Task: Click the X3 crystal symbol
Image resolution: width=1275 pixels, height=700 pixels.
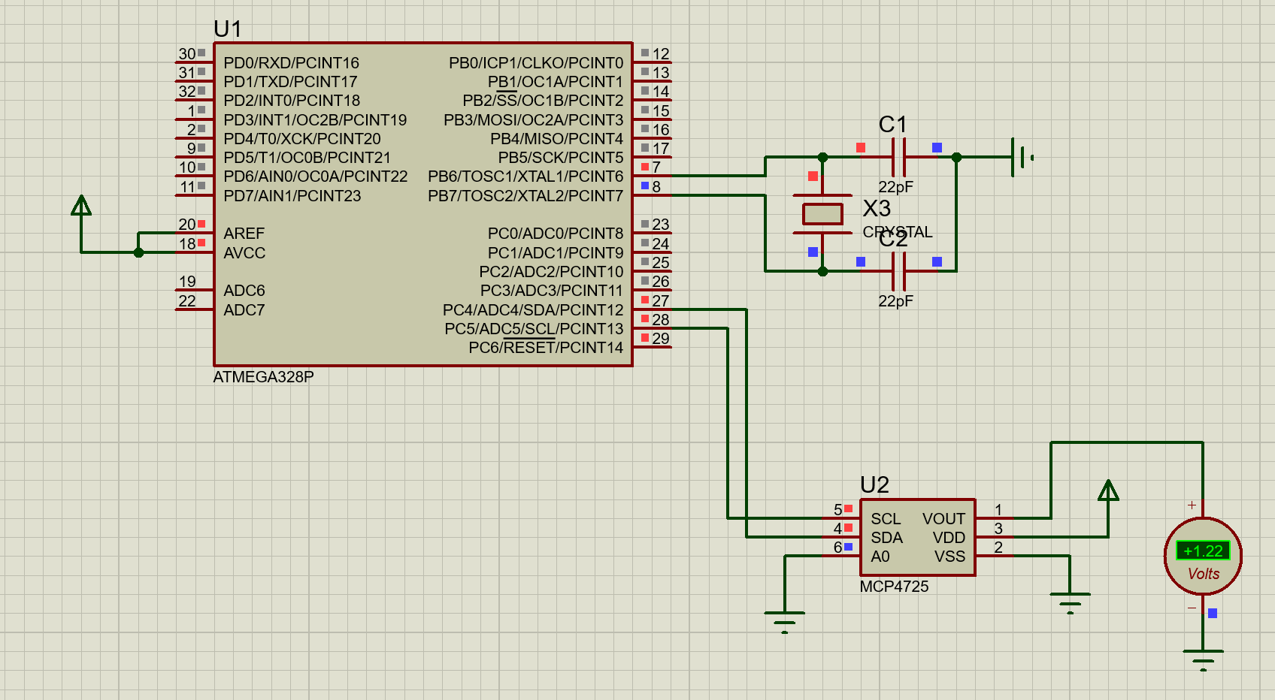Action: 822,213
